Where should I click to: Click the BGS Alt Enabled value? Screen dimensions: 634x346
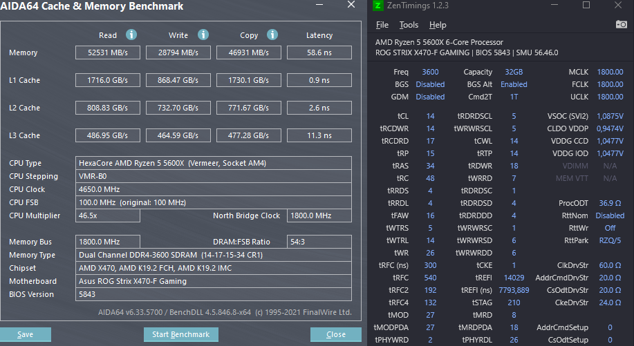point(514,84)
